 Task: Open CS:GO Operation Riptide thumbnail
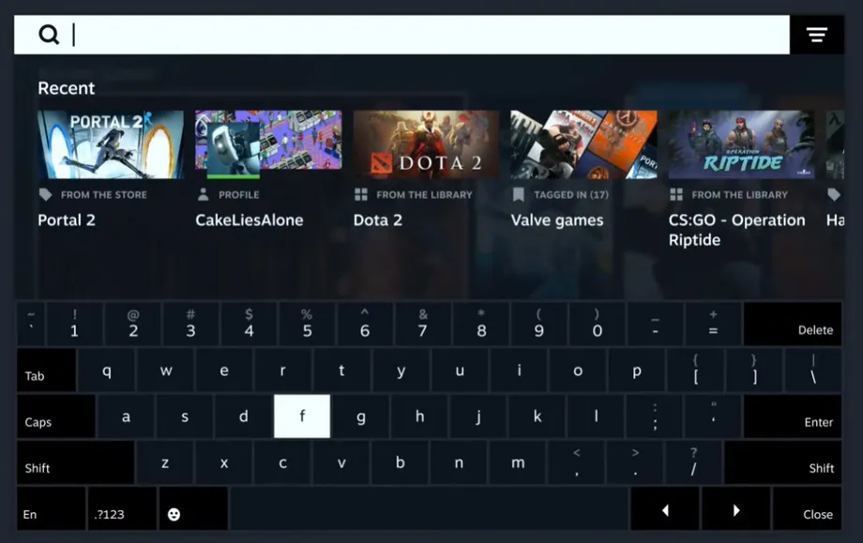click(741, 144)
